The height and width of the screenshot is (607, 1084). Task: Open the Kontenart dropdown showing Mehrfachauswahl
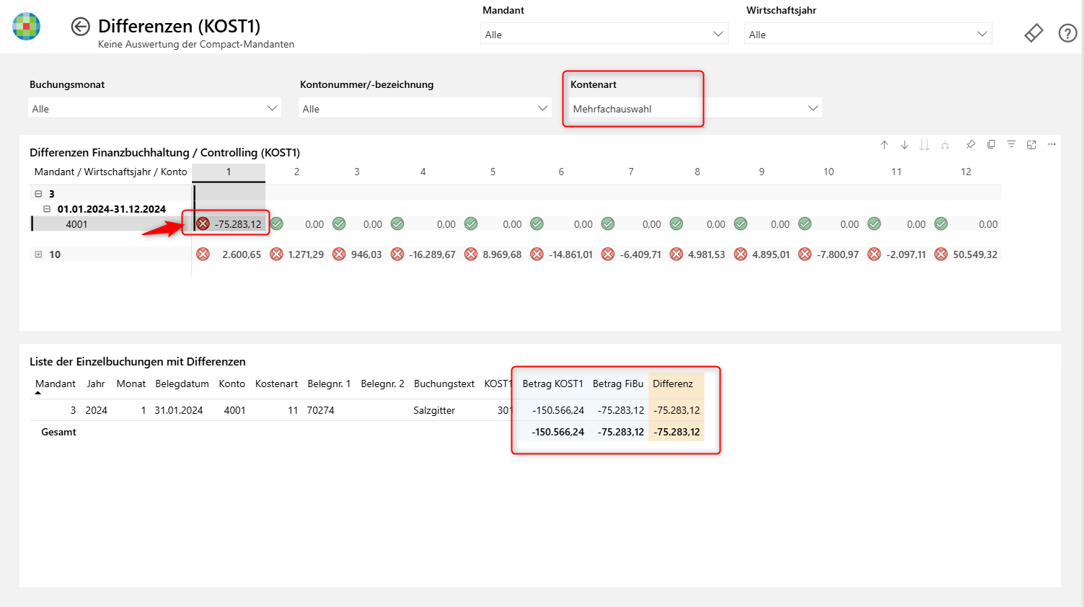(696, 109)
